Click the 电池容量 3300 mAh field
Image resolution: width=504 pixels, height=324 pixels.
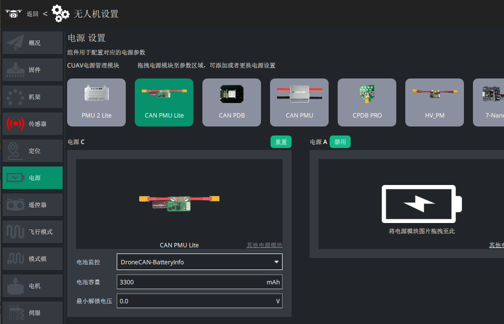click(x=199, y=282)
